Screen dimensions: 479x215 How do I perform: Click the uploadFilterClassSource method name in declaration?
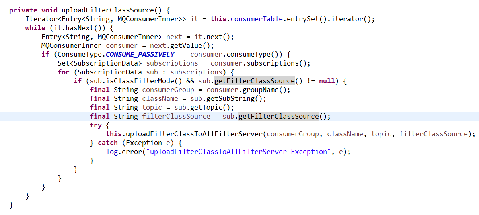(110, 10)
